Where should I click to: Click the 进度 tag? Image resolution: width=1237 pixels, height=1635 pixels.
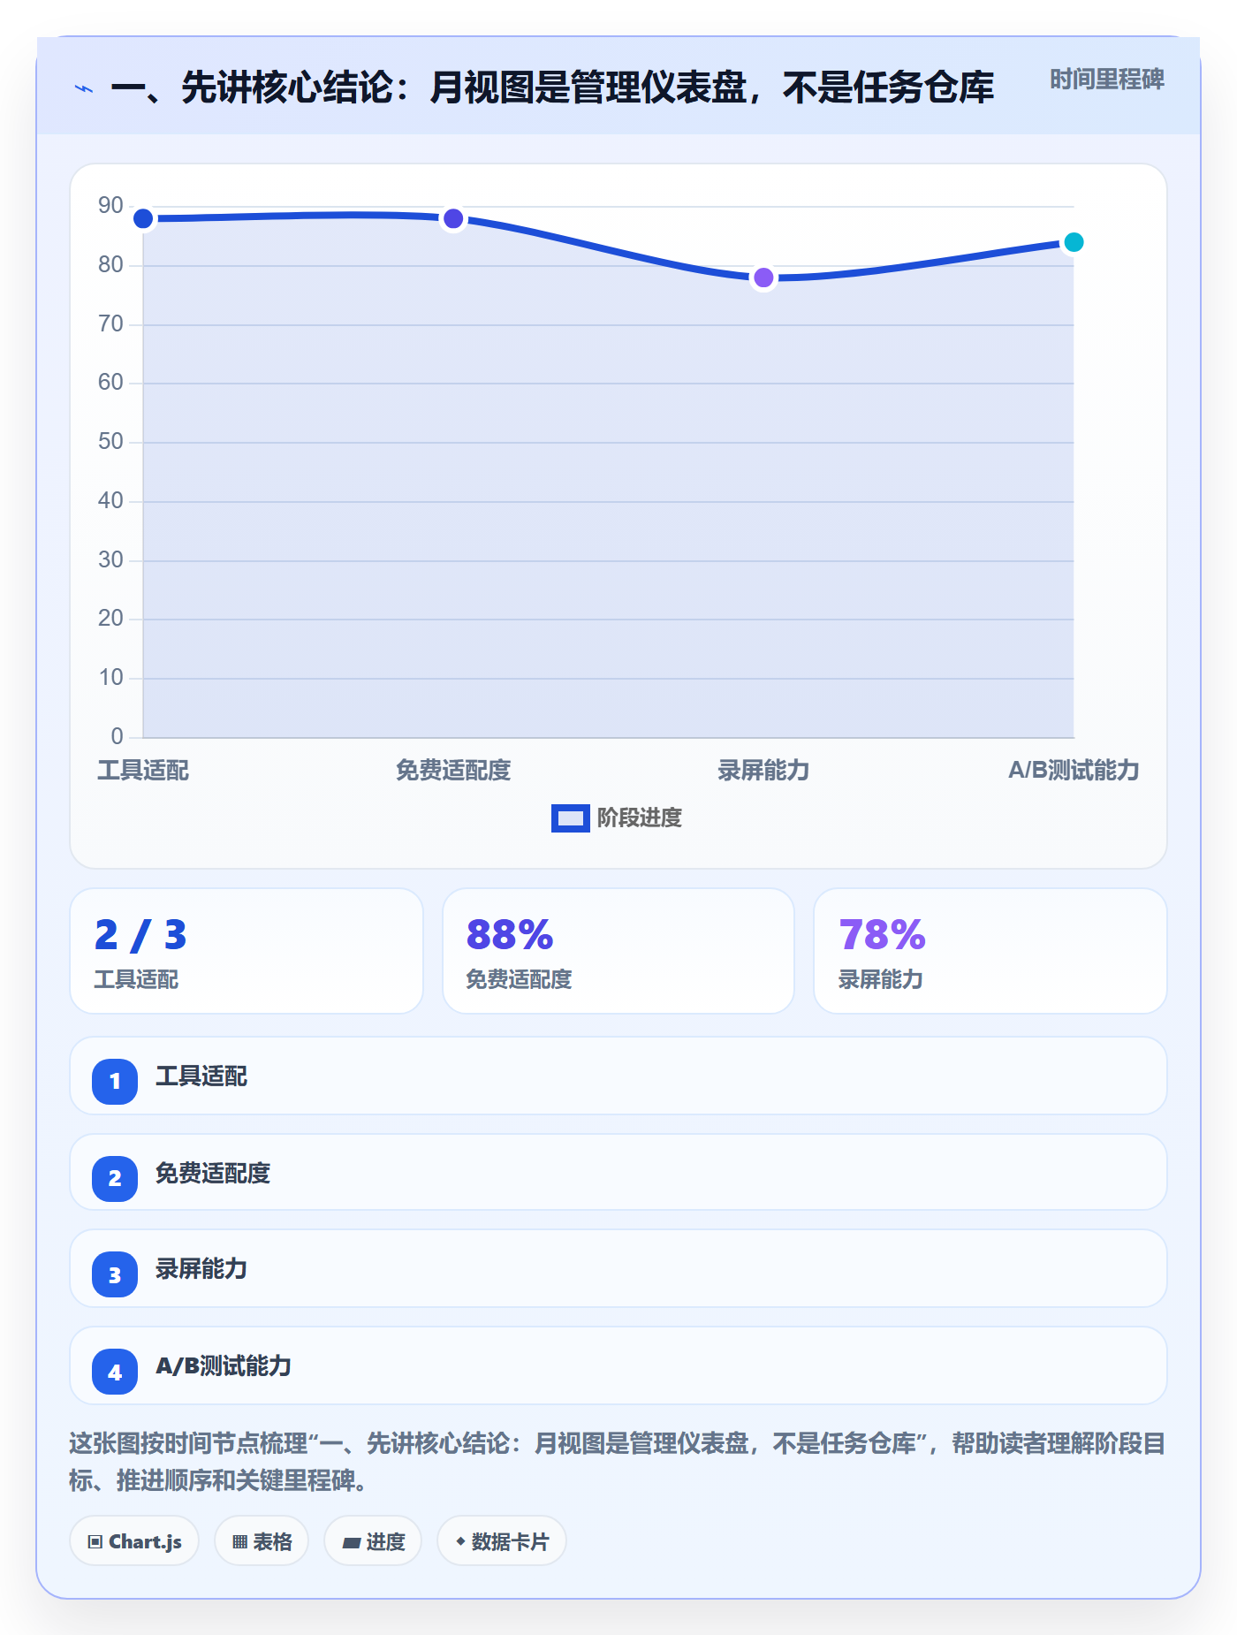pos(373,1541)
